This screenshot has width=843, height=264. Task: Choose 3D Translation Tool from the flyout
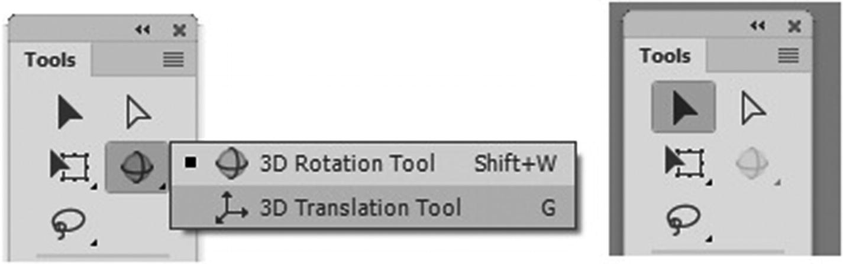pyautogui.click(x=360, y=208)
